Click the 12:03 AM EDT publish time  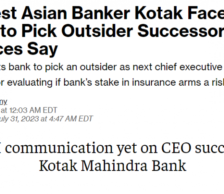[33, 110]
